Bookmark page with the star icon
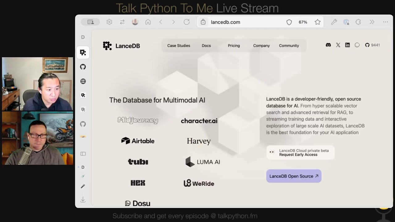The height and width of the screenshot is (222, 395). (x=318, y=22)
